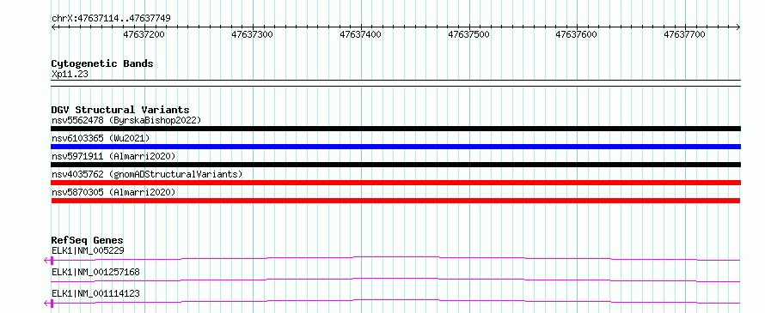The width and height of the screenshot is (765, 313).
Task: Click ruler tick label 47637600
Action: (x=577, y=34)
